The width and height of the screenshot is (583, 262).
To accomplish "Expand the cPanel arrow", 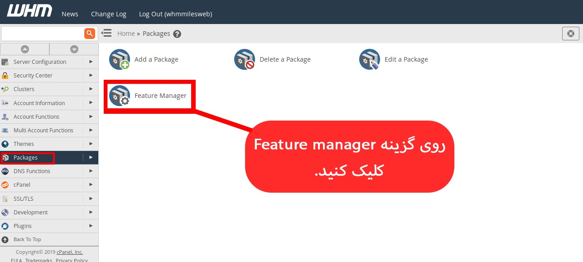I will [91, 184].
